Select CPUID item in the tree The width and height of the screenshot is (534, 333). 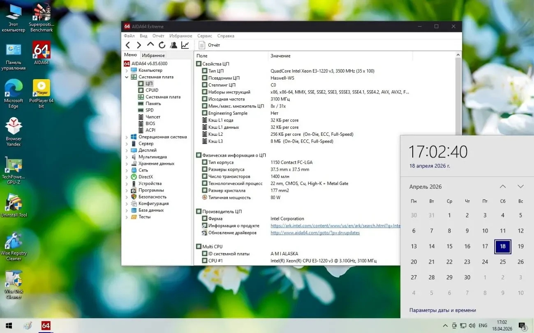(x=152, y=90)
